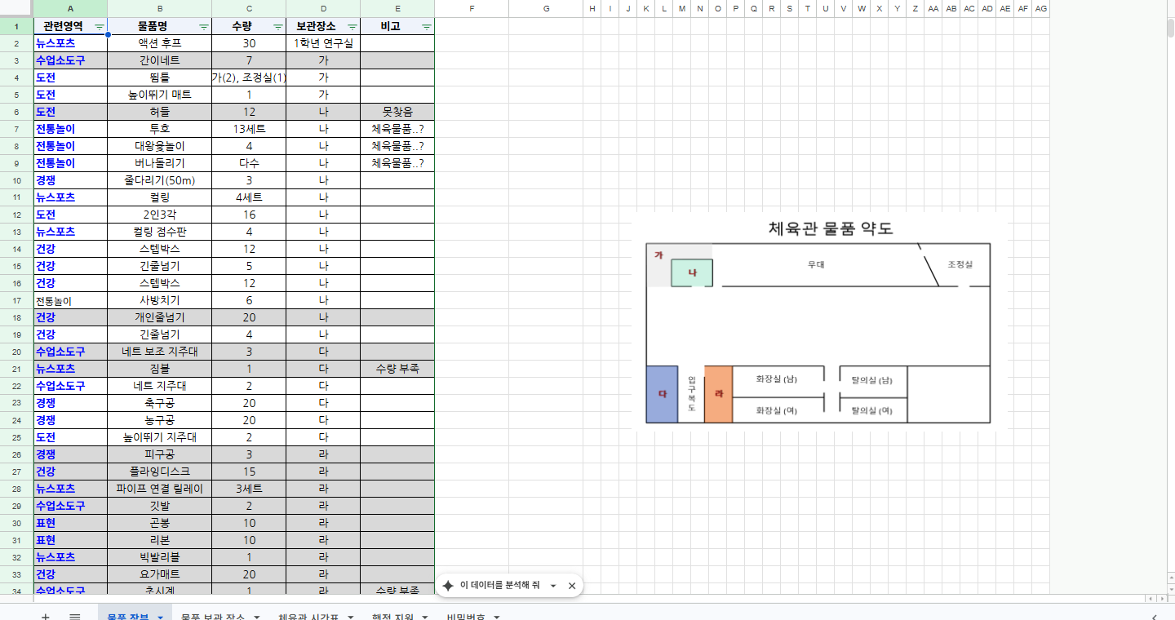Open the filter icon in the 수량 header
This screenshot has width=1175, height=620.
pos(278,27)
